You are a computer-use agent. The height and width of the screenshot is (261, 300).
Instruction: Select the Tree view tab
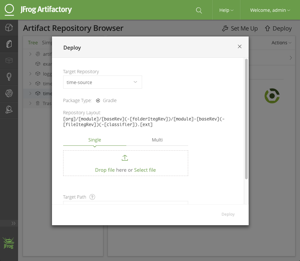click(x=33, y=43)
